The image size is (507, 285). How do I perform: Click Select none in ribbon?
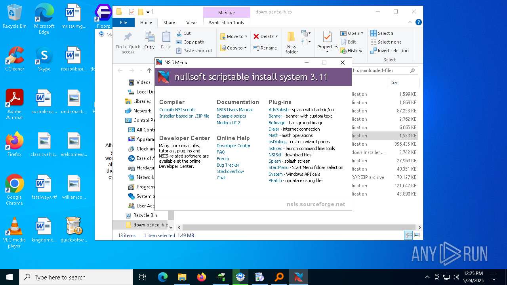[386, 42]
